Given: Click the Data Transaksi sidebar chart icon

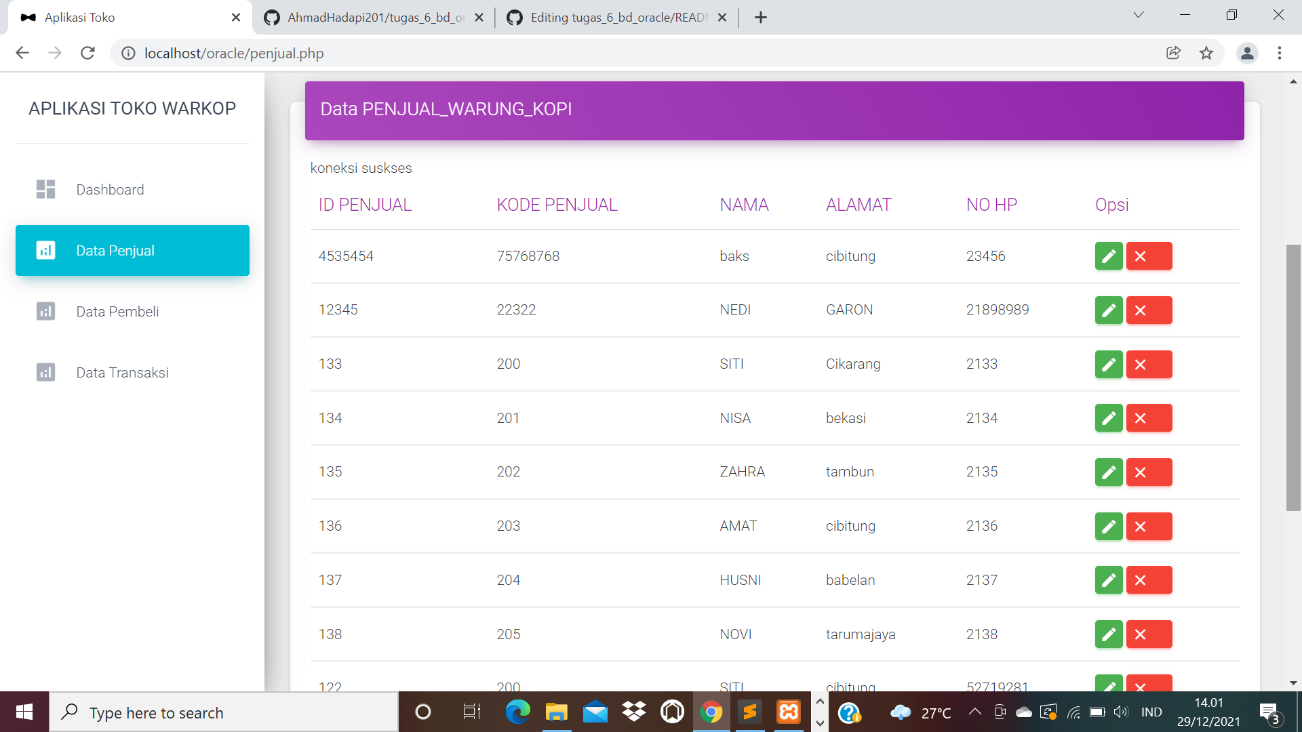Looking at the screenshot, I should pos(45,372).
